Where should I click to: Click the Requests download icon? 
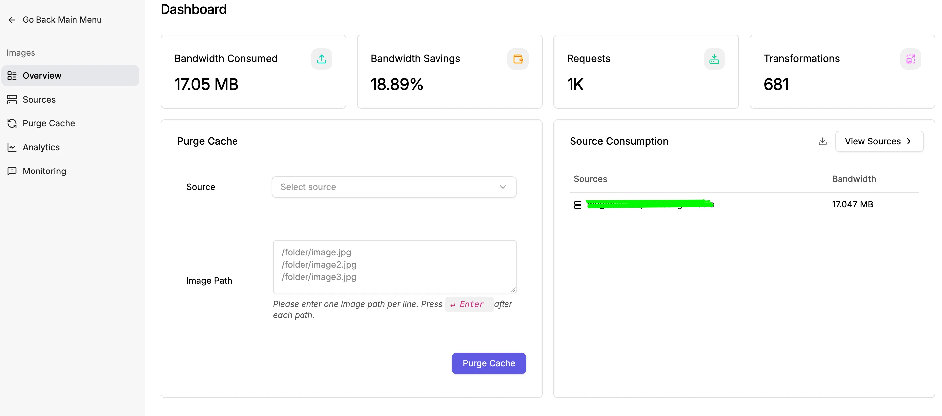[714, 59]
